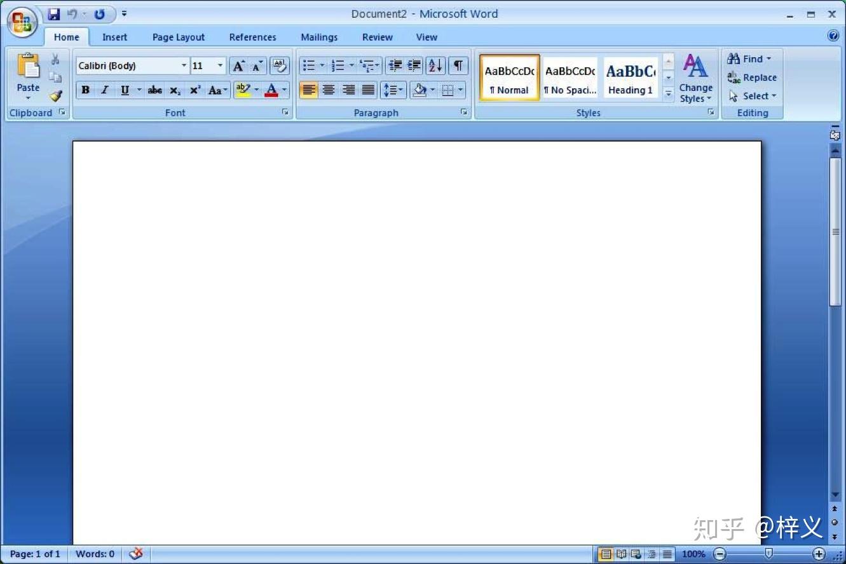Grow the font size with large A

coord(238,66)
